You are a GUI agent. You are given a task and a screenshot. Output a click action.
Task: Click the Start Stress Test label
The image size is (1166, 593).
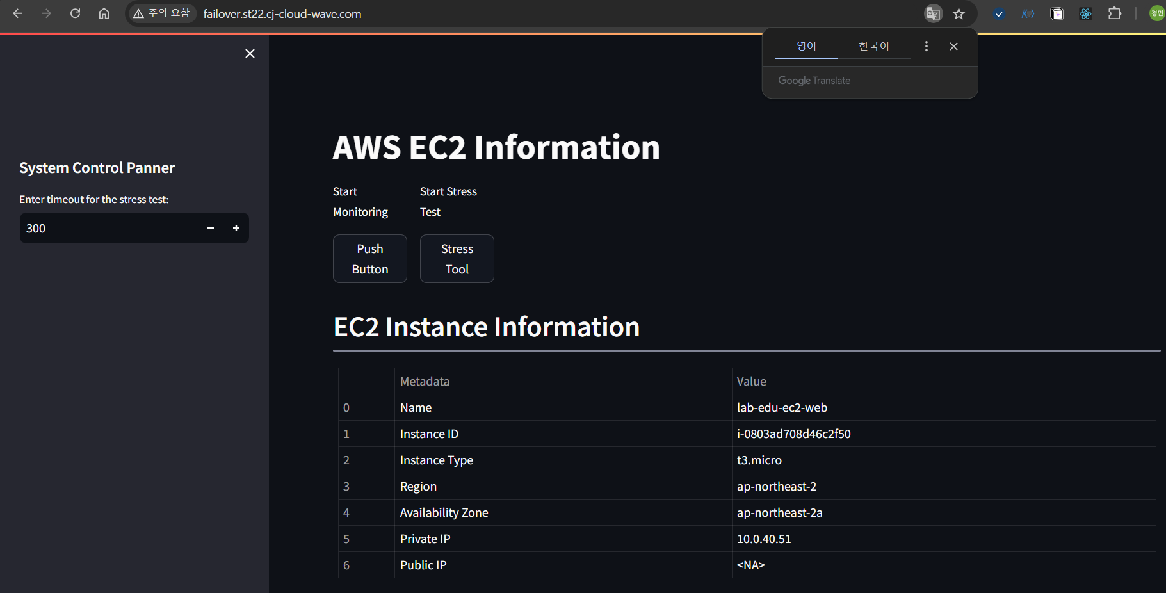click(x=448, y=202)
